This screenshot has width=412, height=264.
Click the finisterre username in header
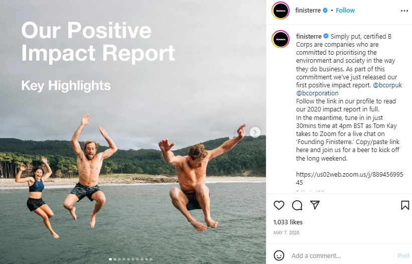(x=309, y=11)
